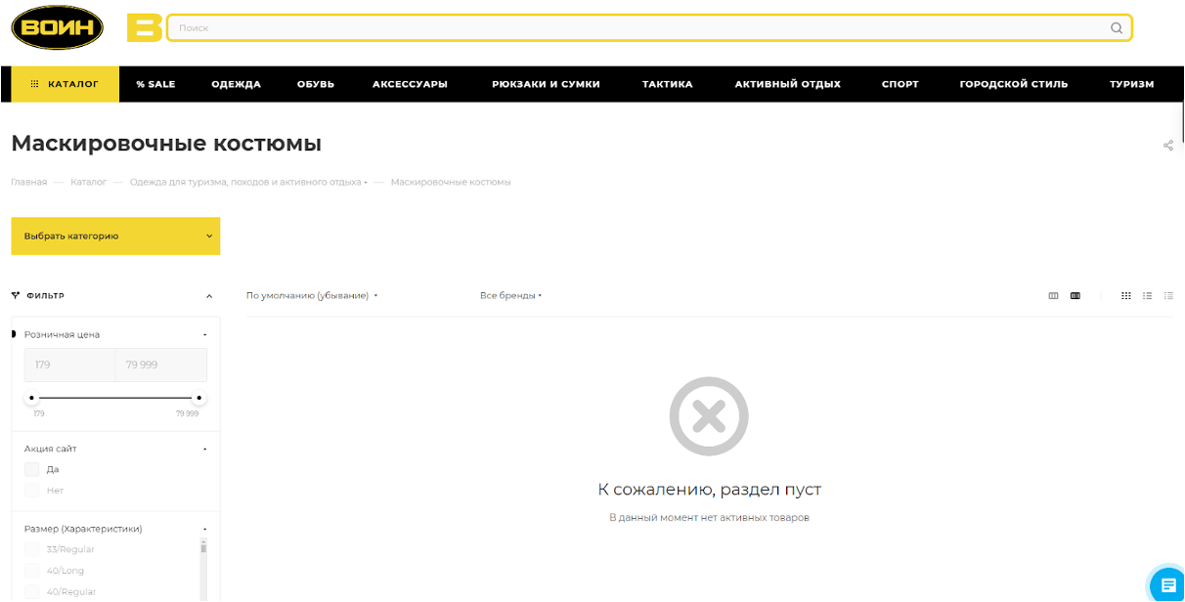Check the 40/Long size checkbox
The image size is (1185, 602).
(x=32, y=571)
